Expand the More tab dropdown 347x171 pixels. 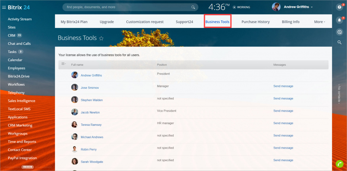point(320,22)
